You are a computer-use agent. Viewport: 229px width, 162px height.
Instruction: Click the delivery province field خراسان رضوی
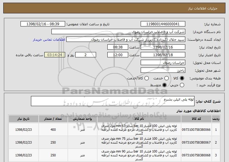point(163,63)
